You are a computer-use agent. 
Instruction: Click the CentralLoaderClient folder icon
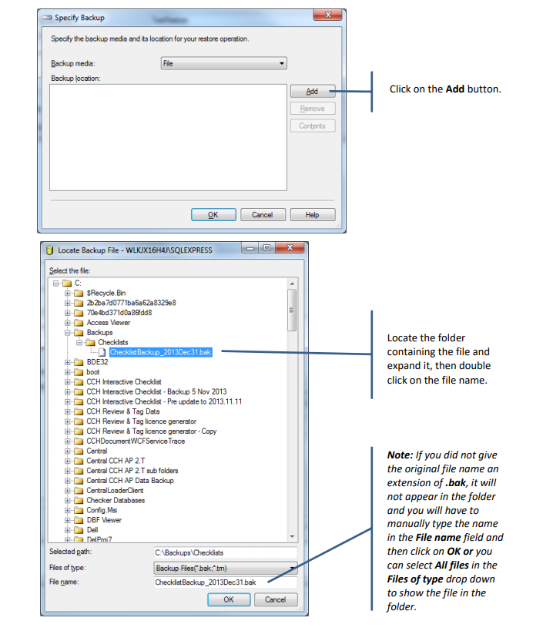(79, 491)
